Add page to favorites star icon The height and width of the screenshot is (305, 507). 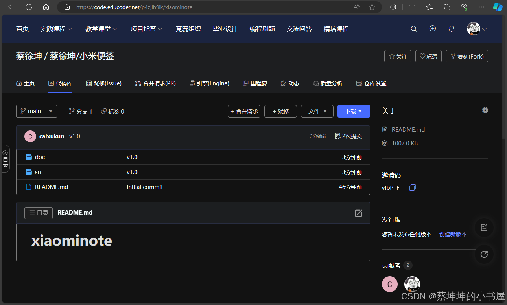372,7
